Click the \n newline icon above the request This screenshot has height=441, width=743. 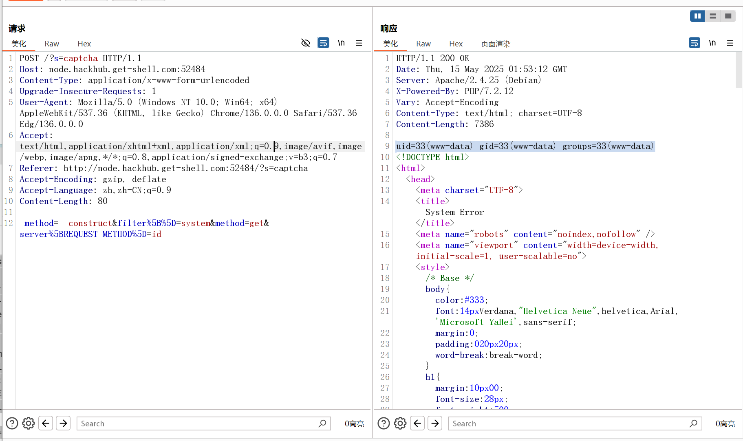point(342,43)
